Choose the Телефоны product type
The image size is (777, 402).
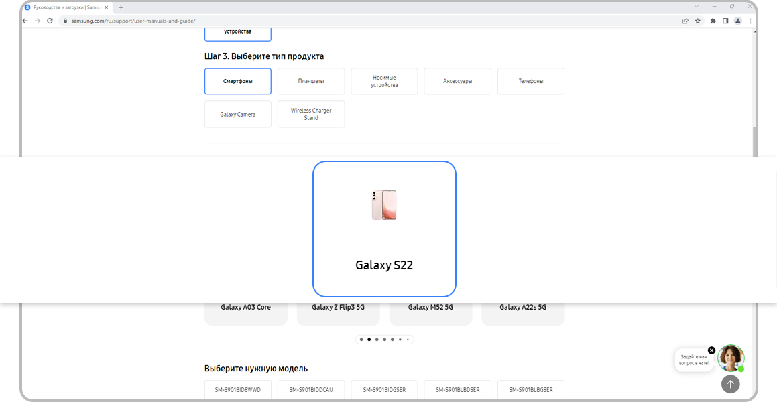[x=531, y=81]
